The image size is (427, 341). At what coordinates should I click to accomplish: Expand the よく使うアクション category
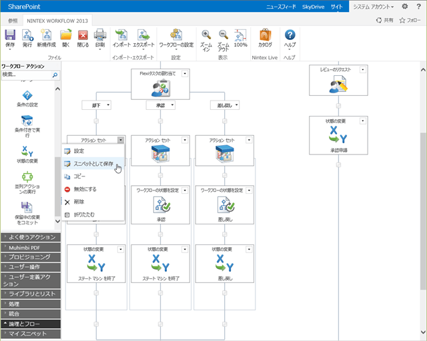click(x=31, y=237)
